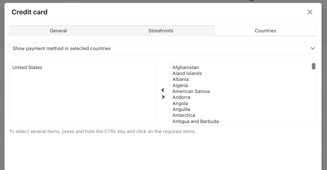Select Algeria in the available countries

[x=180, y=85]
